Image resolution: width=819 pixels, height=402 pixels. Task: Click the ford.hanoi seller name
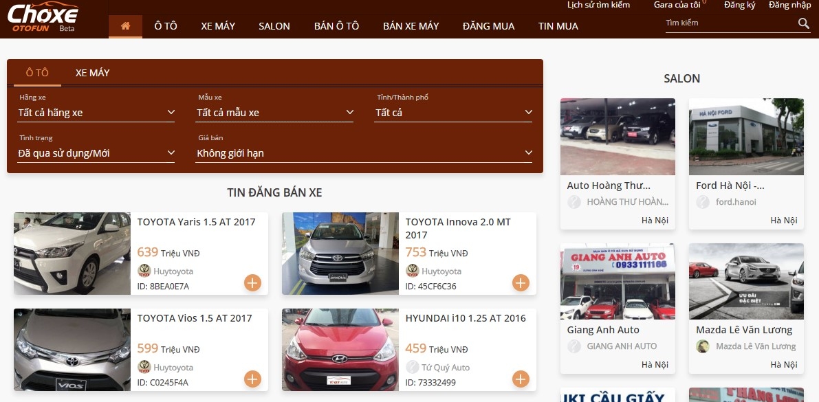[x=736, y=202]
